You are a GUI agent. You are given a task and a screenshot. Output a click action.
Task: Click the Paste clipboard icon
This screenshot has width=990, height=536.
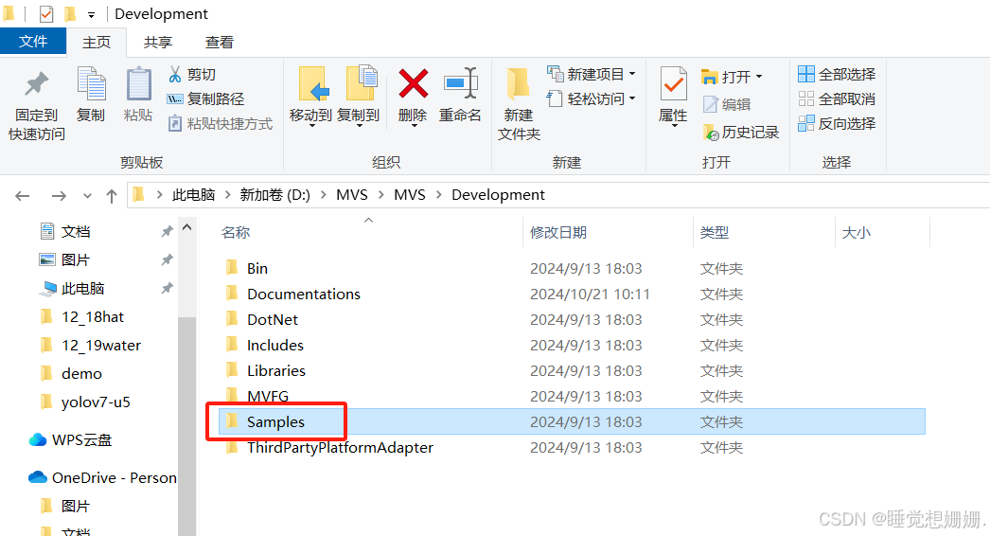138,84
